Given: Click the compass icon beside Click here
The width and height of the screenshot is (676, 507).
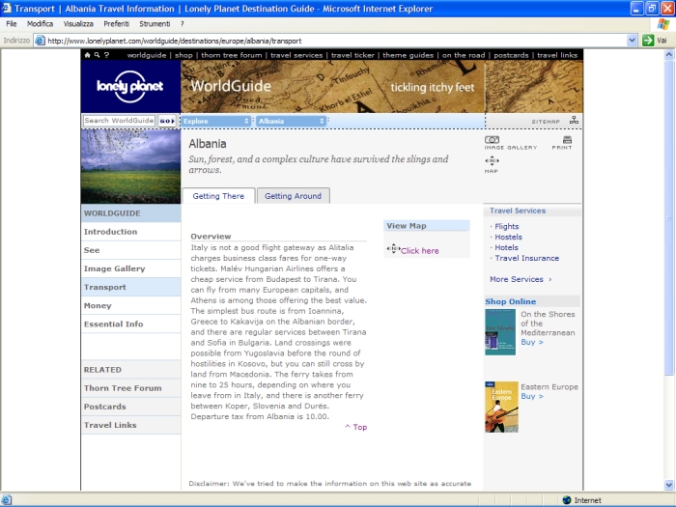Looking at the screenshot, I should [393, 249].
